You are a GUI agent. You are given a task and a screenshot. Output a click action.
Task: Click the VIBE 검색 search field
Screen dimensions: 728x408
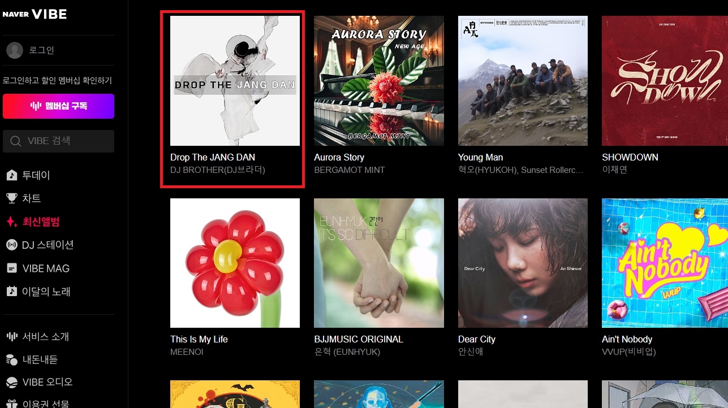(x=58, y=141)
